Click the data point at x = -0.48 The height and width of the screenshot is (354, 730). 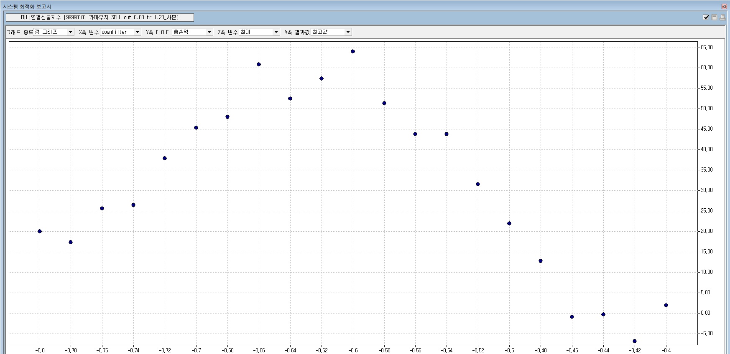[x=541, y=261]
